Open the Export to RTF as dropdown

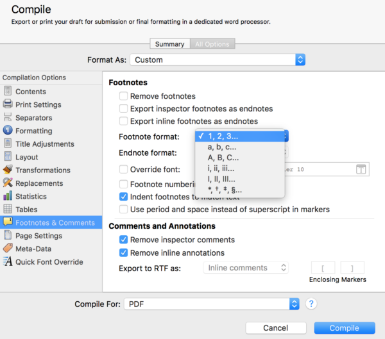(246, 268)
